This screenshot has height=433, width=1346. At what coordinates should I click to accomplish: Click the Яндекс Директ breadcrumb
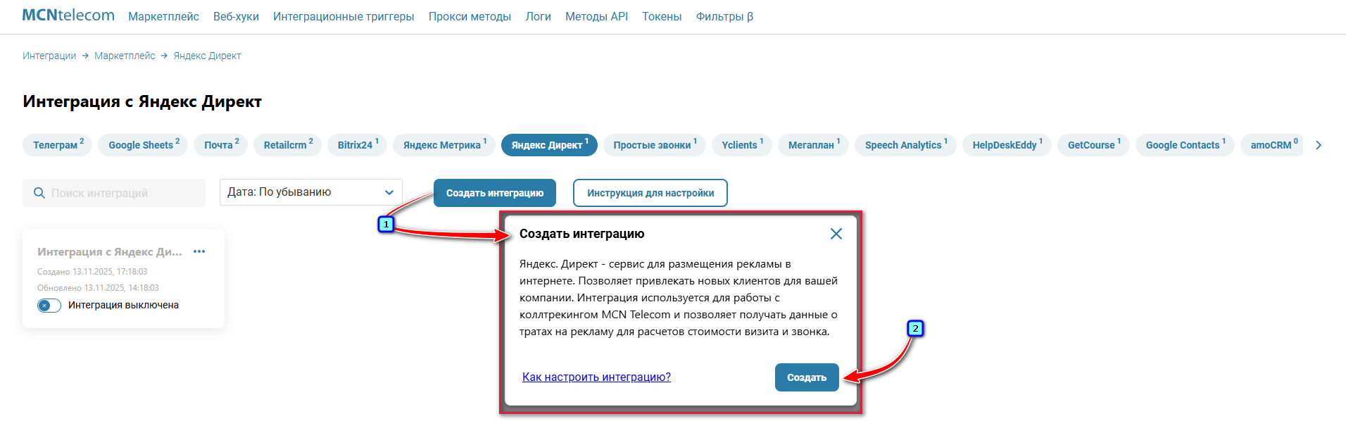coord(207,56)
